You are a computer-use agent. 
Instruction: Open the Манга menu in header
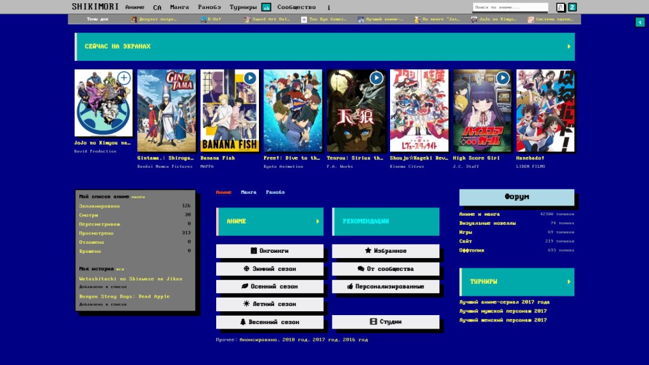[x=179, y=7]
